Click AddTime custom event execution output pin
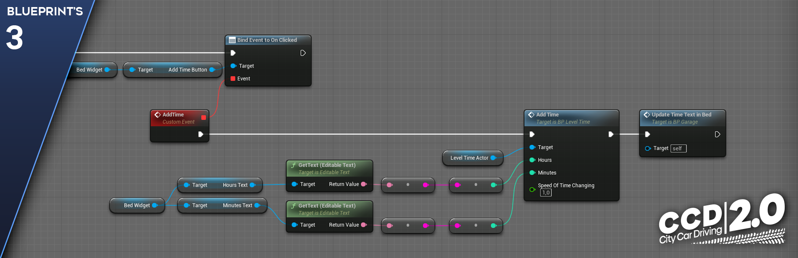Screen dimensions: 798x258 pos(200,134)
